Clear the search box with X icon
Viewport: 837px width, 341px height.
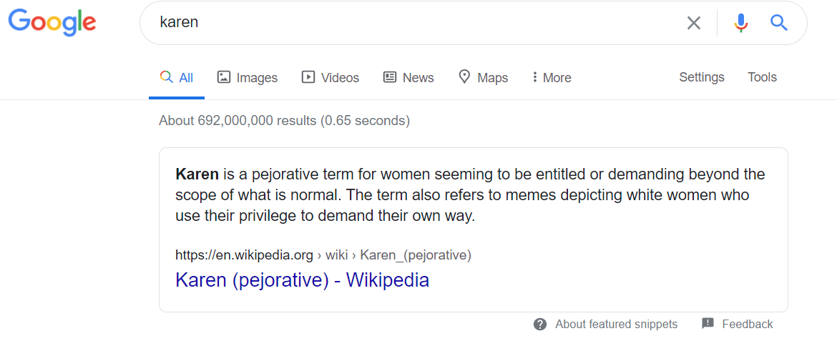693,23
